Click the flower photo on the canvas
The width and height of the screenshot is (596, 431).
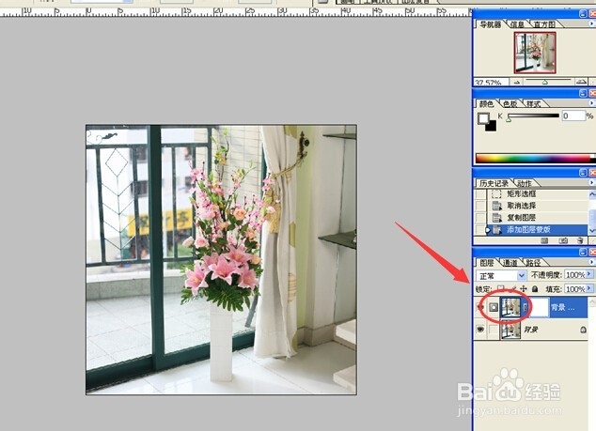(221, 260)
